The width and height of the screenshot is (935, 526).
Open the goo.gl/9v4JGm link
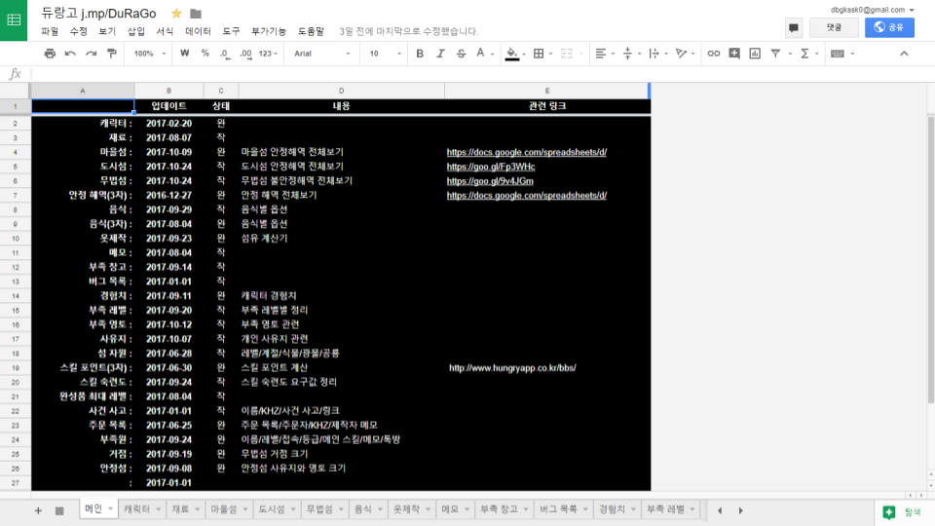[490, 181]
